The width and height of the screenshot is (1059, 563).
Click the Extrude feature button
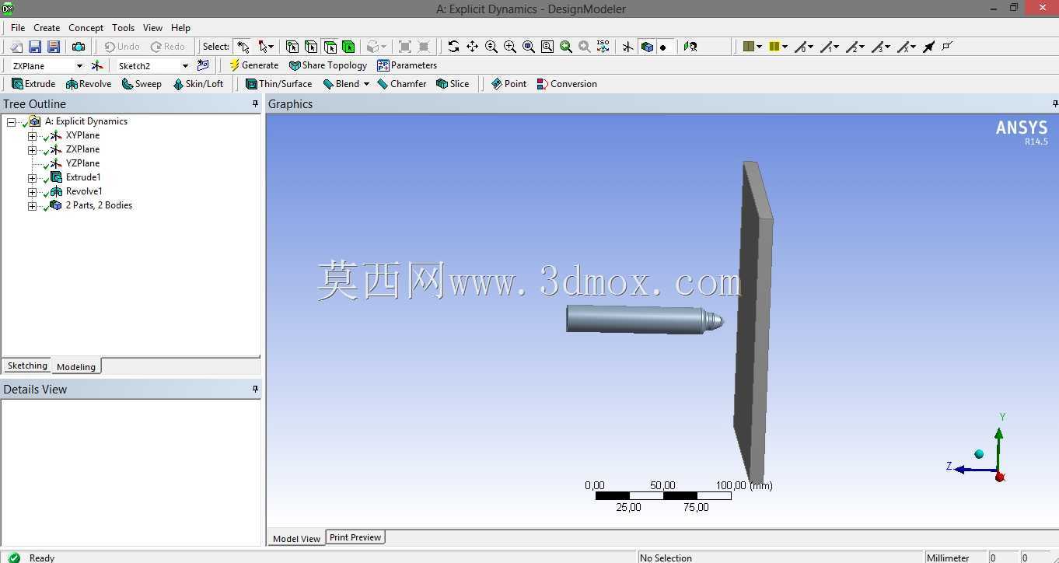tap(33, 84)
